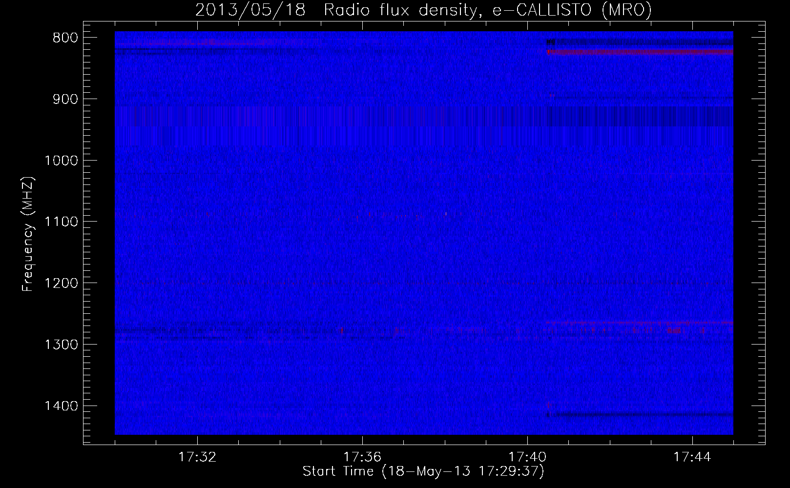The height and width of the screenshot is (488, 790).
Task: Click the red emission band near 820 MHz
Action: [640, 51]
